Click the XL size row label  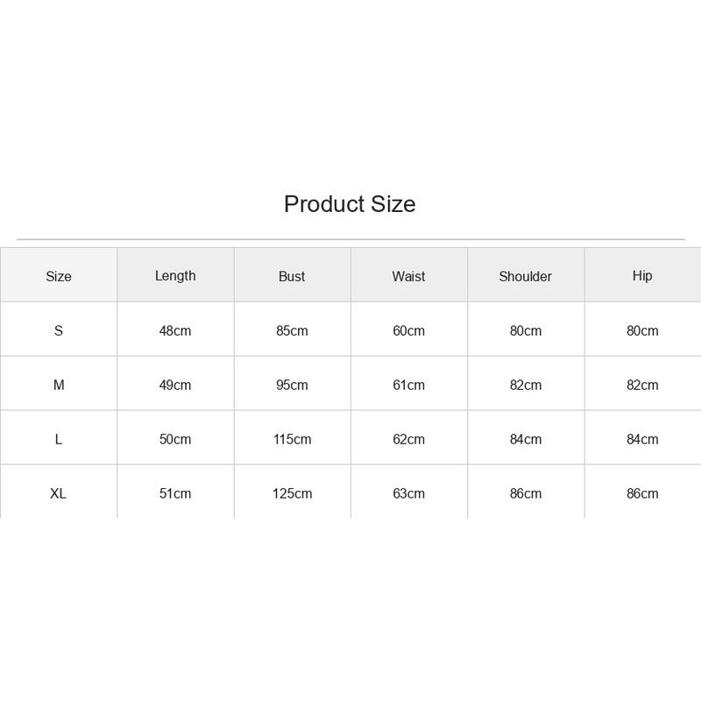59,493
